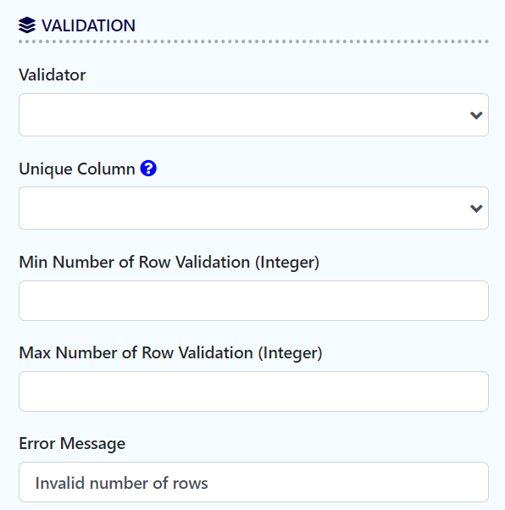Click the Unique Column chevron arrow
Screen dimensions: 505x510
(x=476, y=208)
